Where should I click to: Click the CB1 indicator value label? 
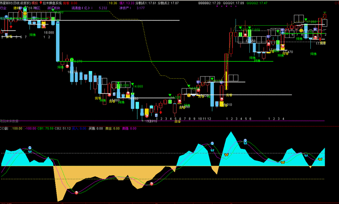[45, 128]
